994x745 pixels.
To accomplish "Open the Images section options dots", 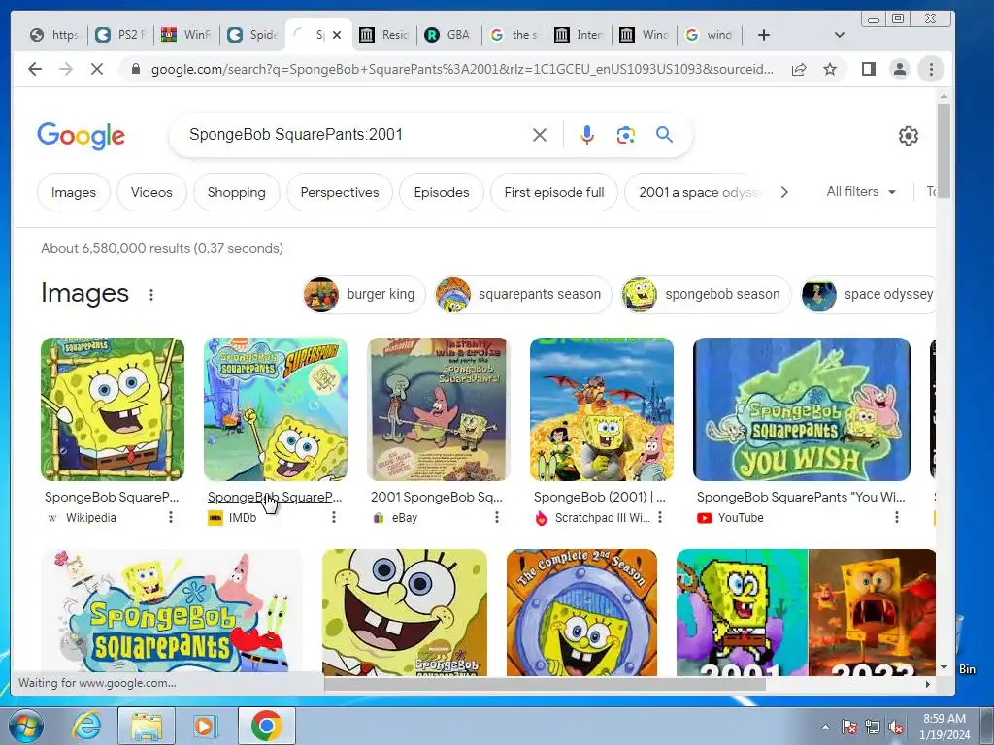I will [150, 295].
